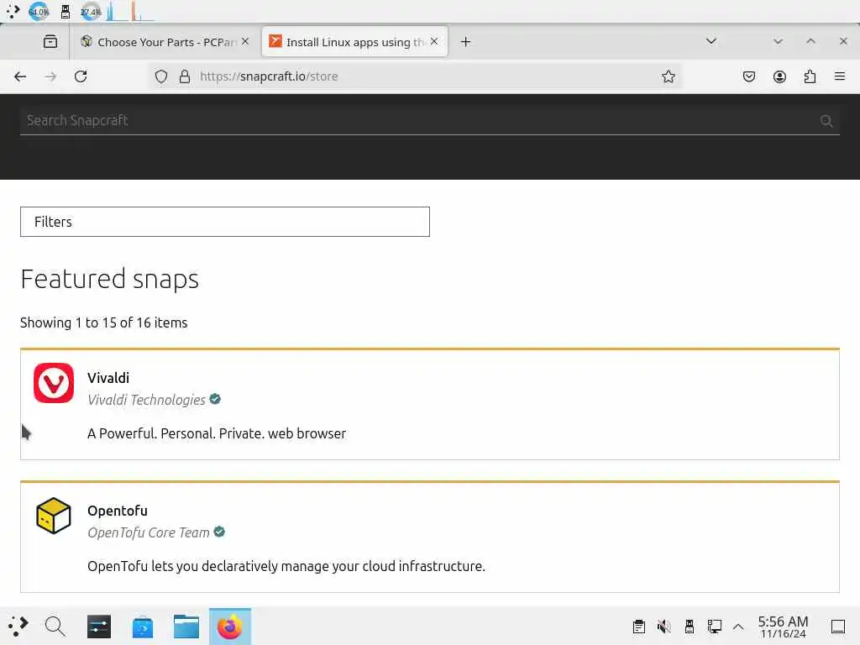Click OpenTofu verified publisher badge
The width and height of the screenshot is (860, 645).
[219, 532]
